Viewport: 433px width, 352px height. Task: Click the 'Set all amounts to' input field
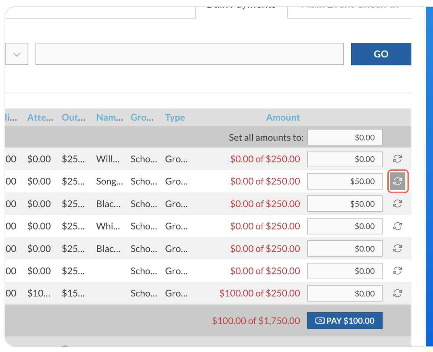point(345,137)
